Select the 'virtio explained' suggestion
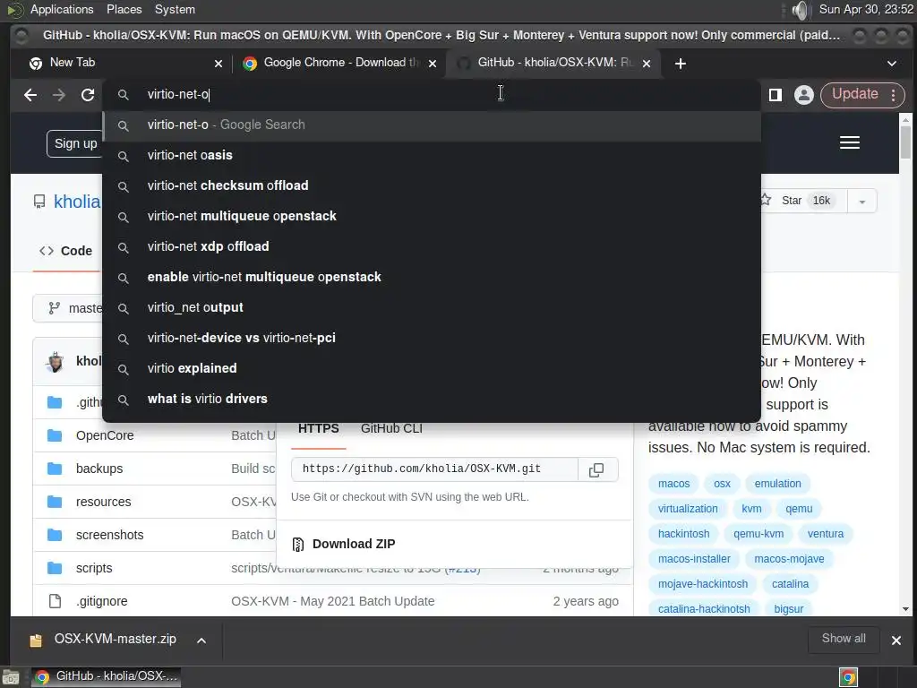The height and width of the screenshot is (688, 917). coord(432,368)
